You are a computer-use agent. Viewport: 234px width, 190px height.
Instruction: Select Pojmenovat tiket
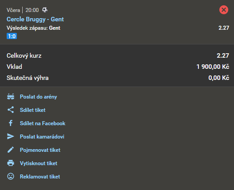40,150
